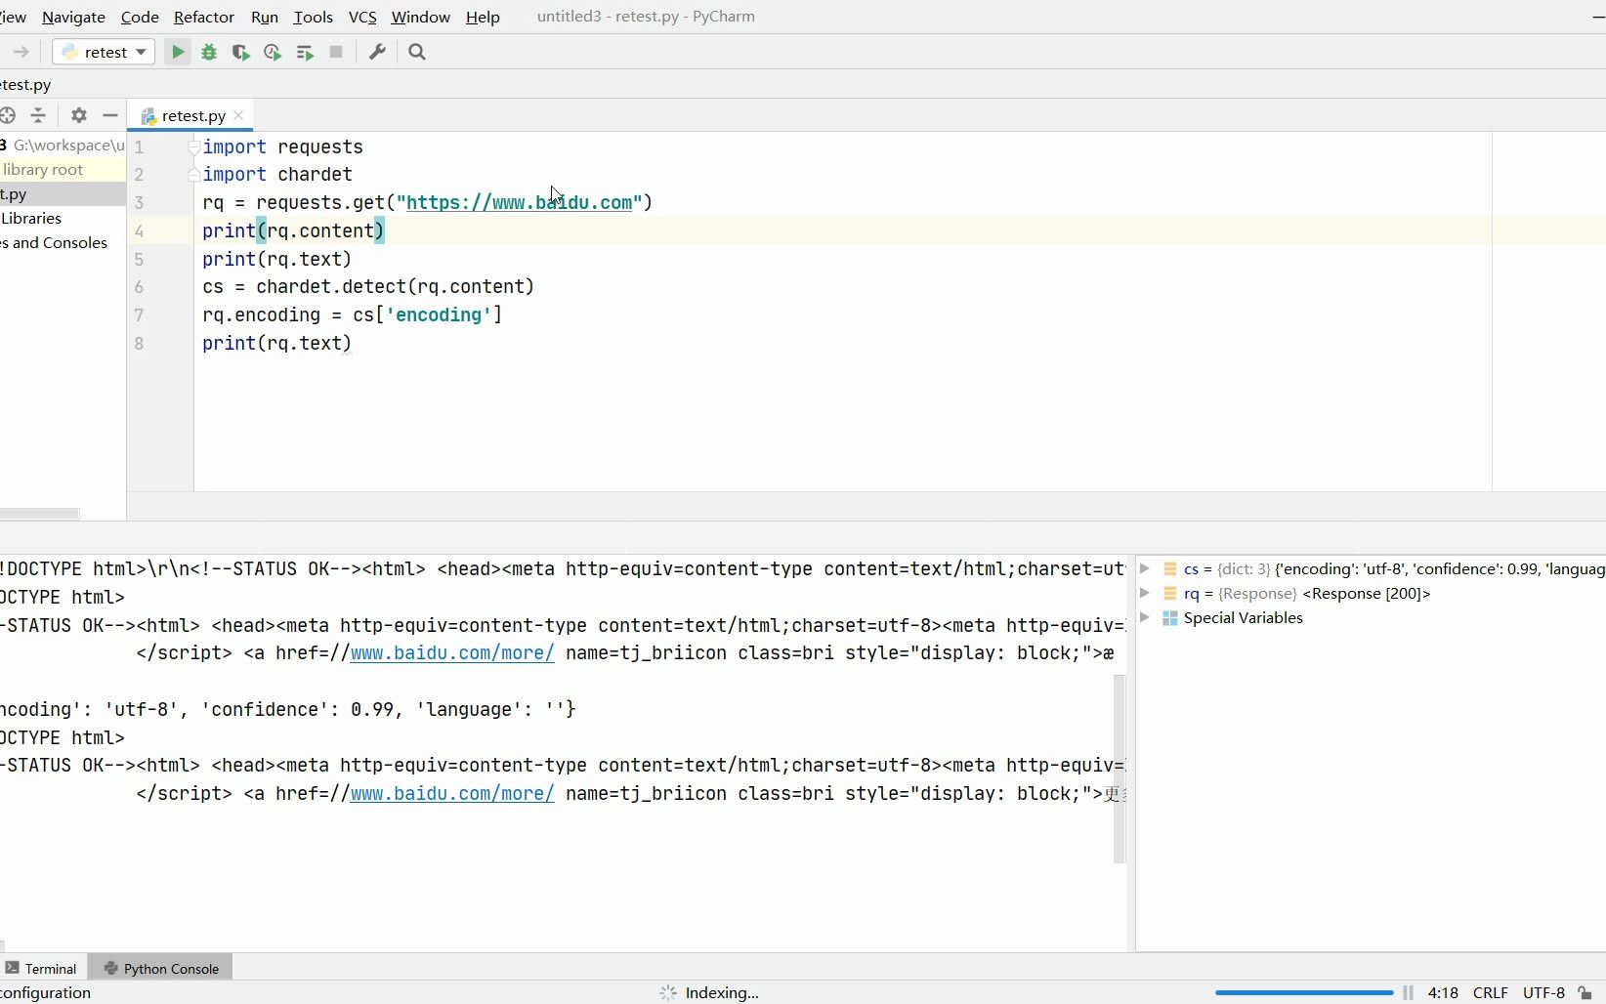
Task: Run the retest configuration with green play
Action: coord(178,52)
